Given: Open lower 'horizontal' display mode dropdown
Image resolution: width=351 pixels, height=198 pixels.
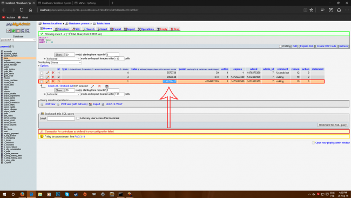Looking at the screenshot, I should click(x=63, y=94).
